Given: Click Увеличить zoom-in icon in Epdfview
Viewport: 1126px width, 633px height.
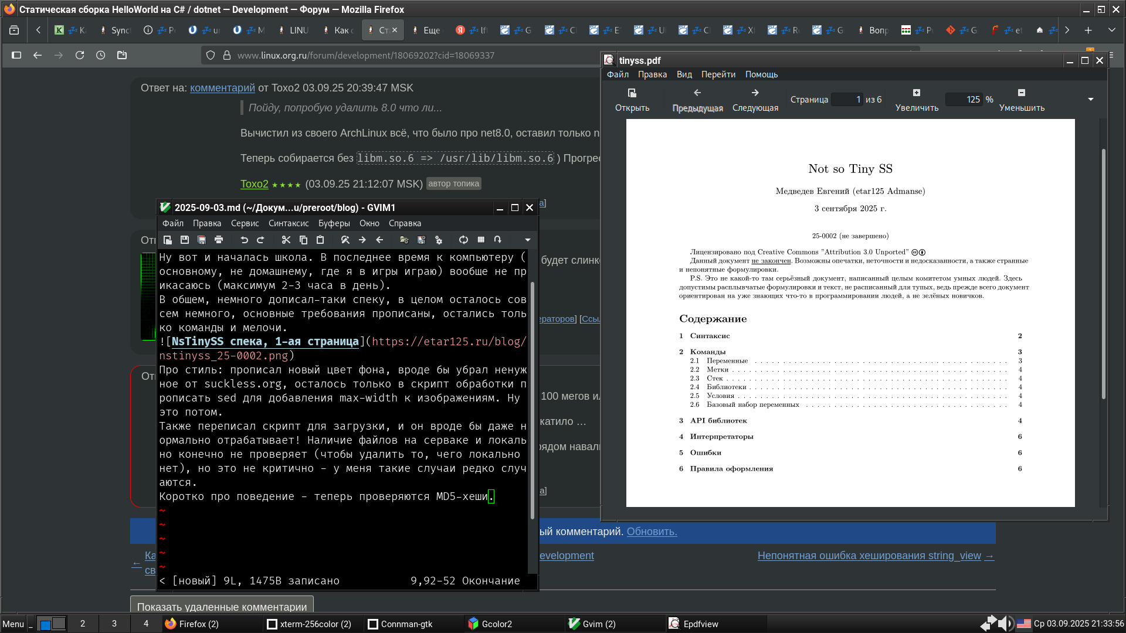Looking at the screenshot, I should coord(916,93).
